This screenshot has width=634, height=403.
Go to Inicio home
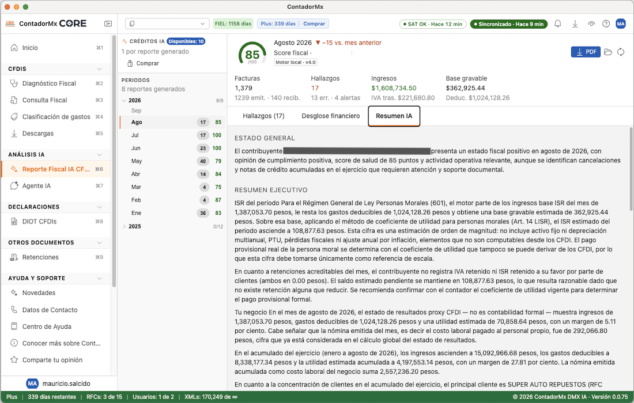tap(56, 48)
